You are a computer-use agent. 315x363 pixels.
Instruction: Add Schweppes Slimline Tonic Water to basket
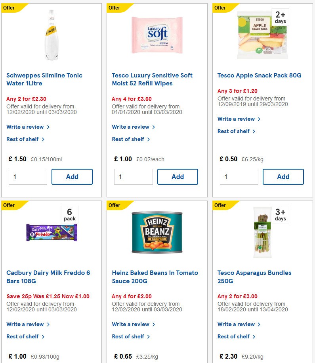click(72, 176)
